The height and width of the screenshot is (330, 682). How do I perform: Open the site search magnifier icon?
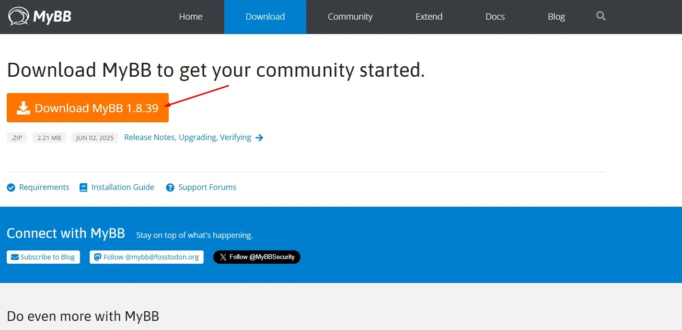(x=601, y=16)
